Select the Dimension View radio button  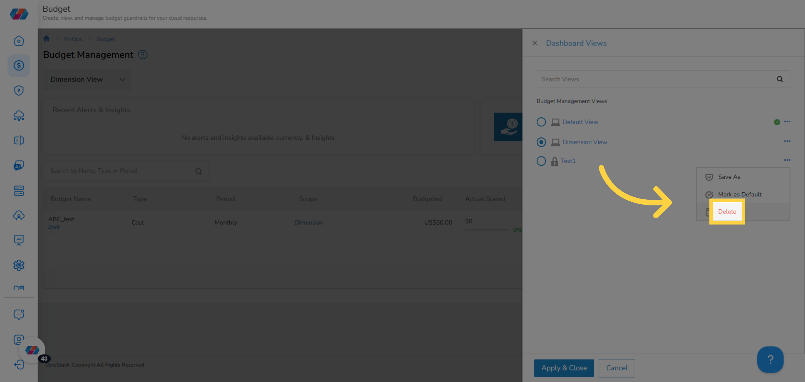541,142
